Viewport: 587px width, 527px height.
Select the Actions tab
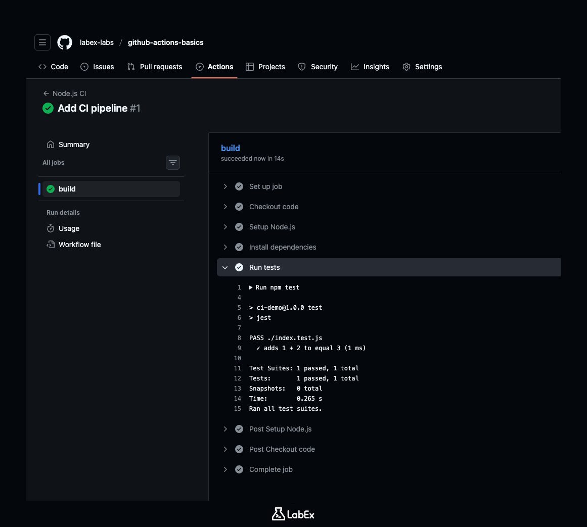click(x=214, y=67)
